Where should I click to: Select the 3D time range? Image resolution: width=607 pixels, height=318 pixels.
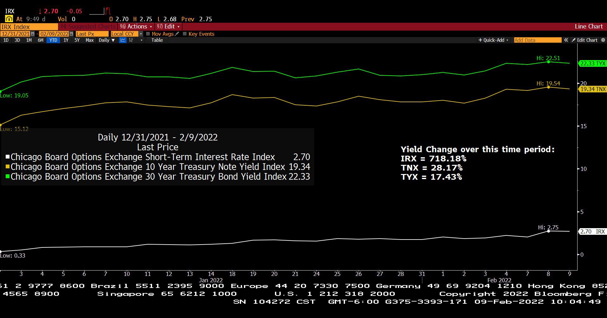pos(17,40)
